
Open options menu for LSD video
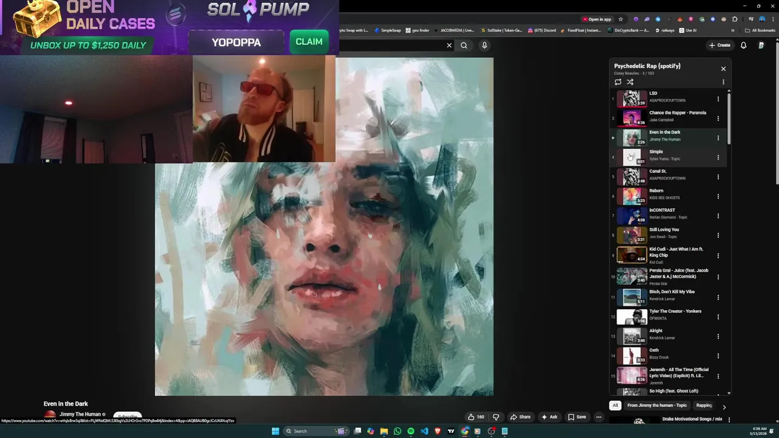click(718, 99)
